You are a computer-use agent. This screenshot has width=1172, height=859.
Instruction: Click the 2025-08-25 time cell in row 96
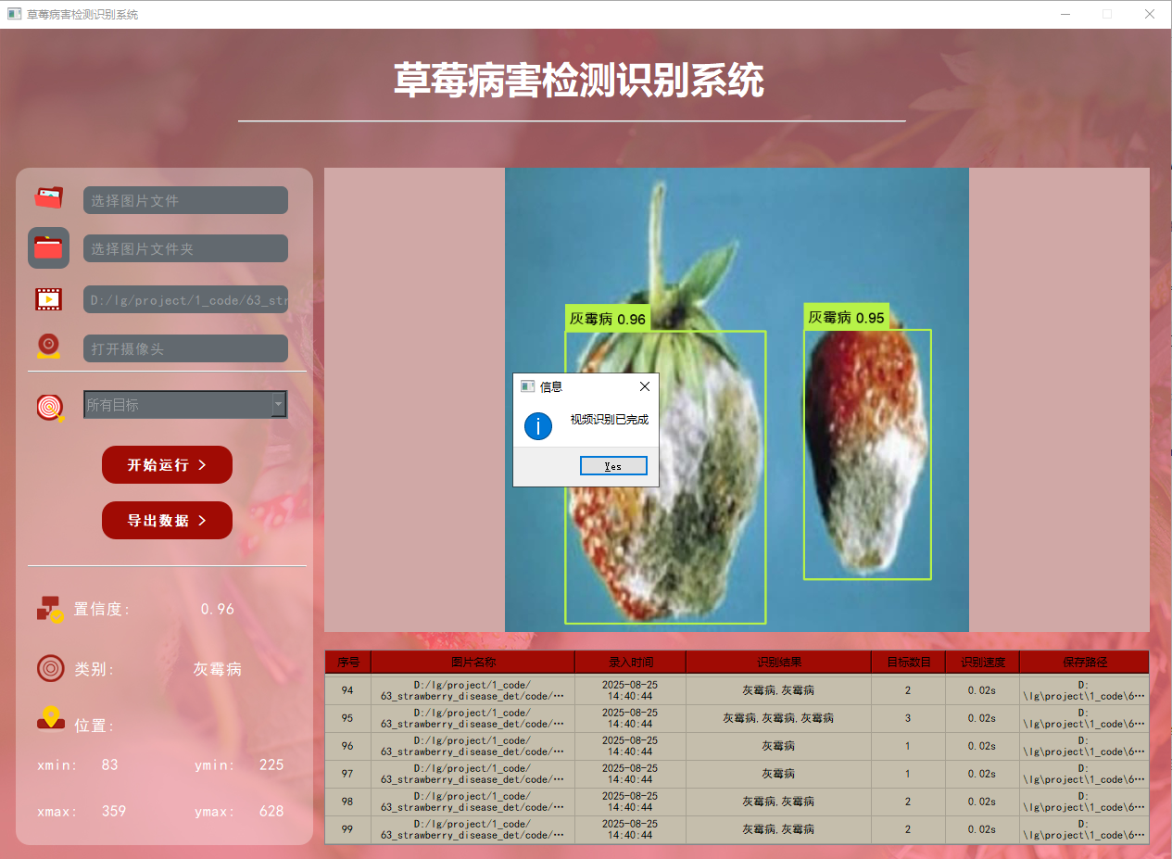(x=630, y=746)
